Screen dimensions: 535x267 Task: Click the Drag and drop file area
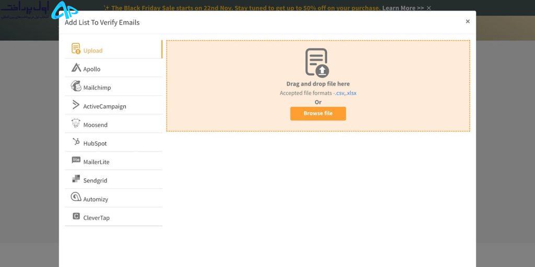[318, 86]
